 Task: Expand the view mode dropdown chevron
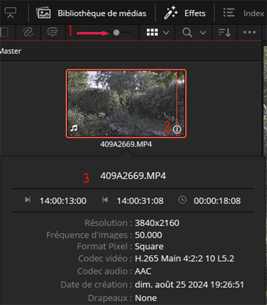(x=166, y=33)
